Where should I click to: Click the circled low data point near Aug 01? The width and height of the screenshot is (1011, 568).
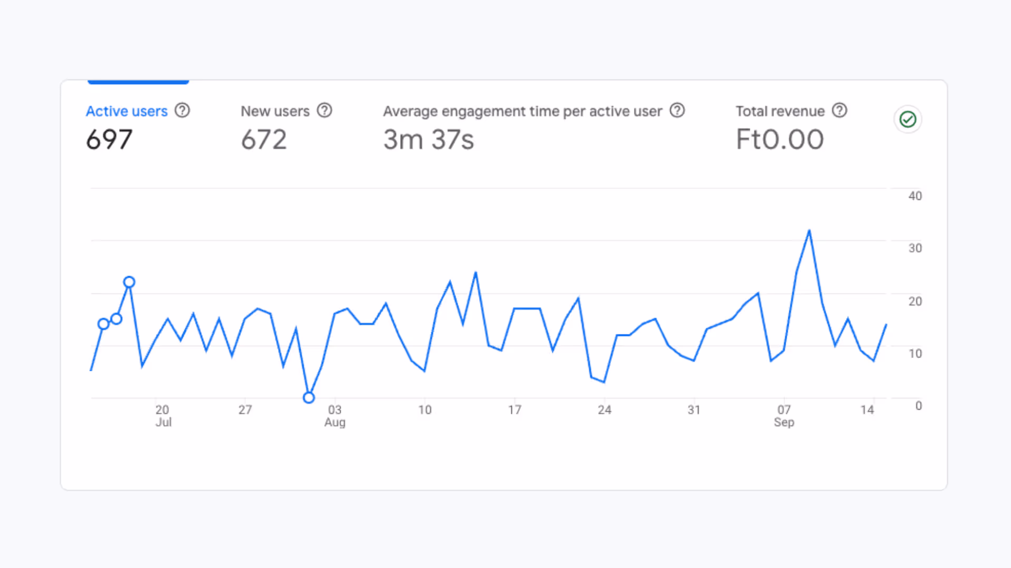(309, 398)
